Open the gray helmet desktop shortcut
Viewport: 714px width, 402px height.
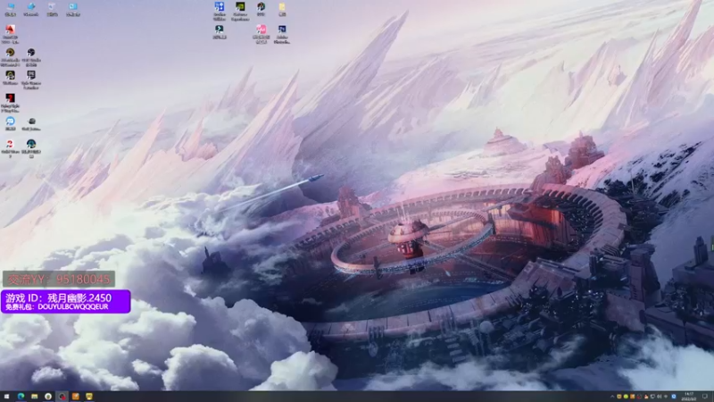(x=31, y=123)
